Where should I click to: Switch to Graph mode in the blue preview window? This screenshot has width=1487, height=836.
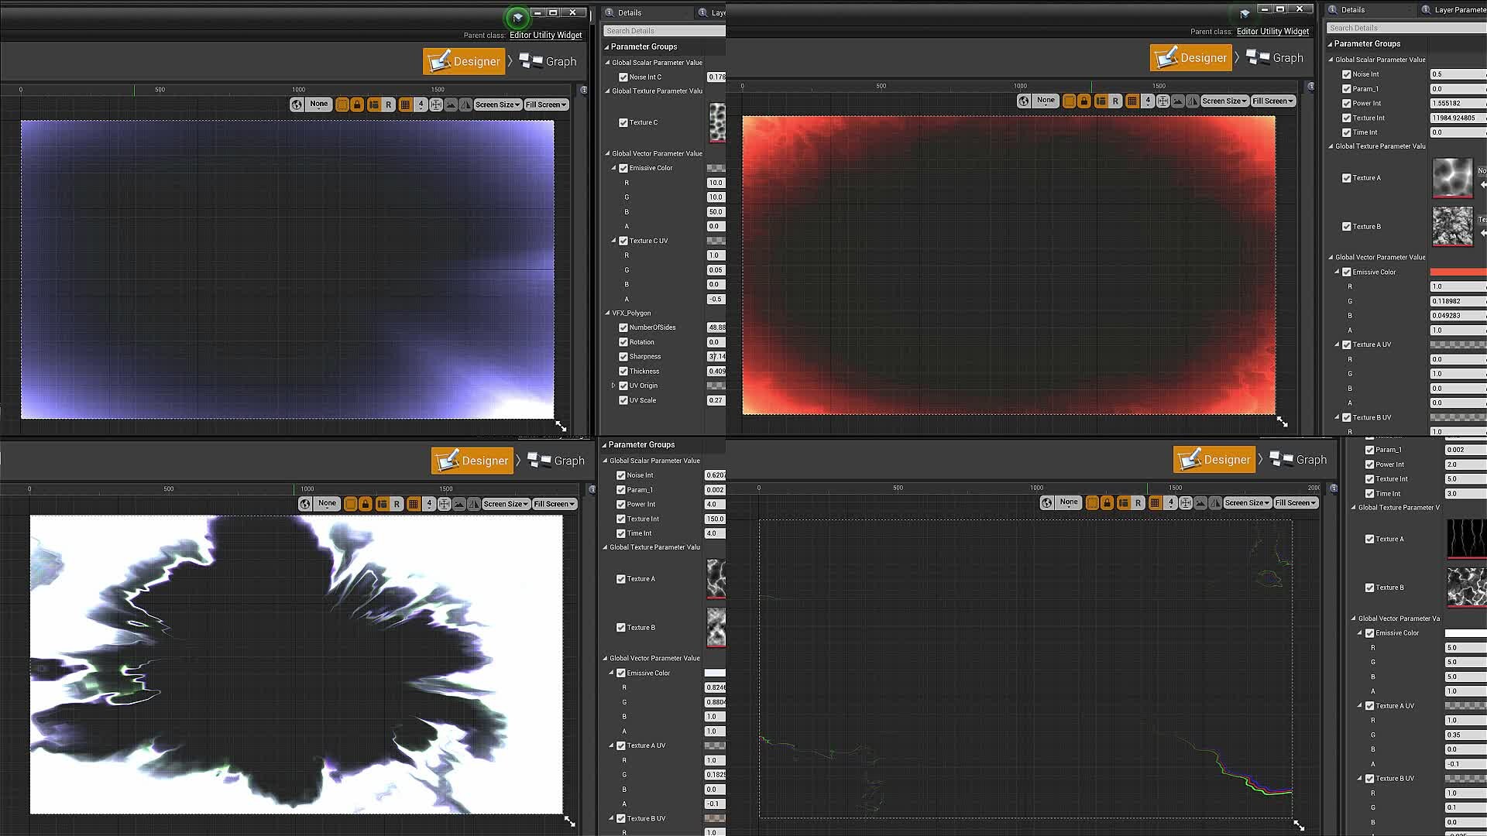pyautogui.click(x=548, y=62)
